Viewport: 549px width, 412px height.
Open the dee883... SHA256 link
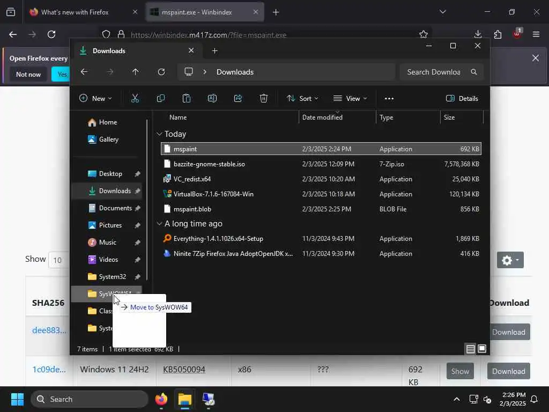coord(49,330)
